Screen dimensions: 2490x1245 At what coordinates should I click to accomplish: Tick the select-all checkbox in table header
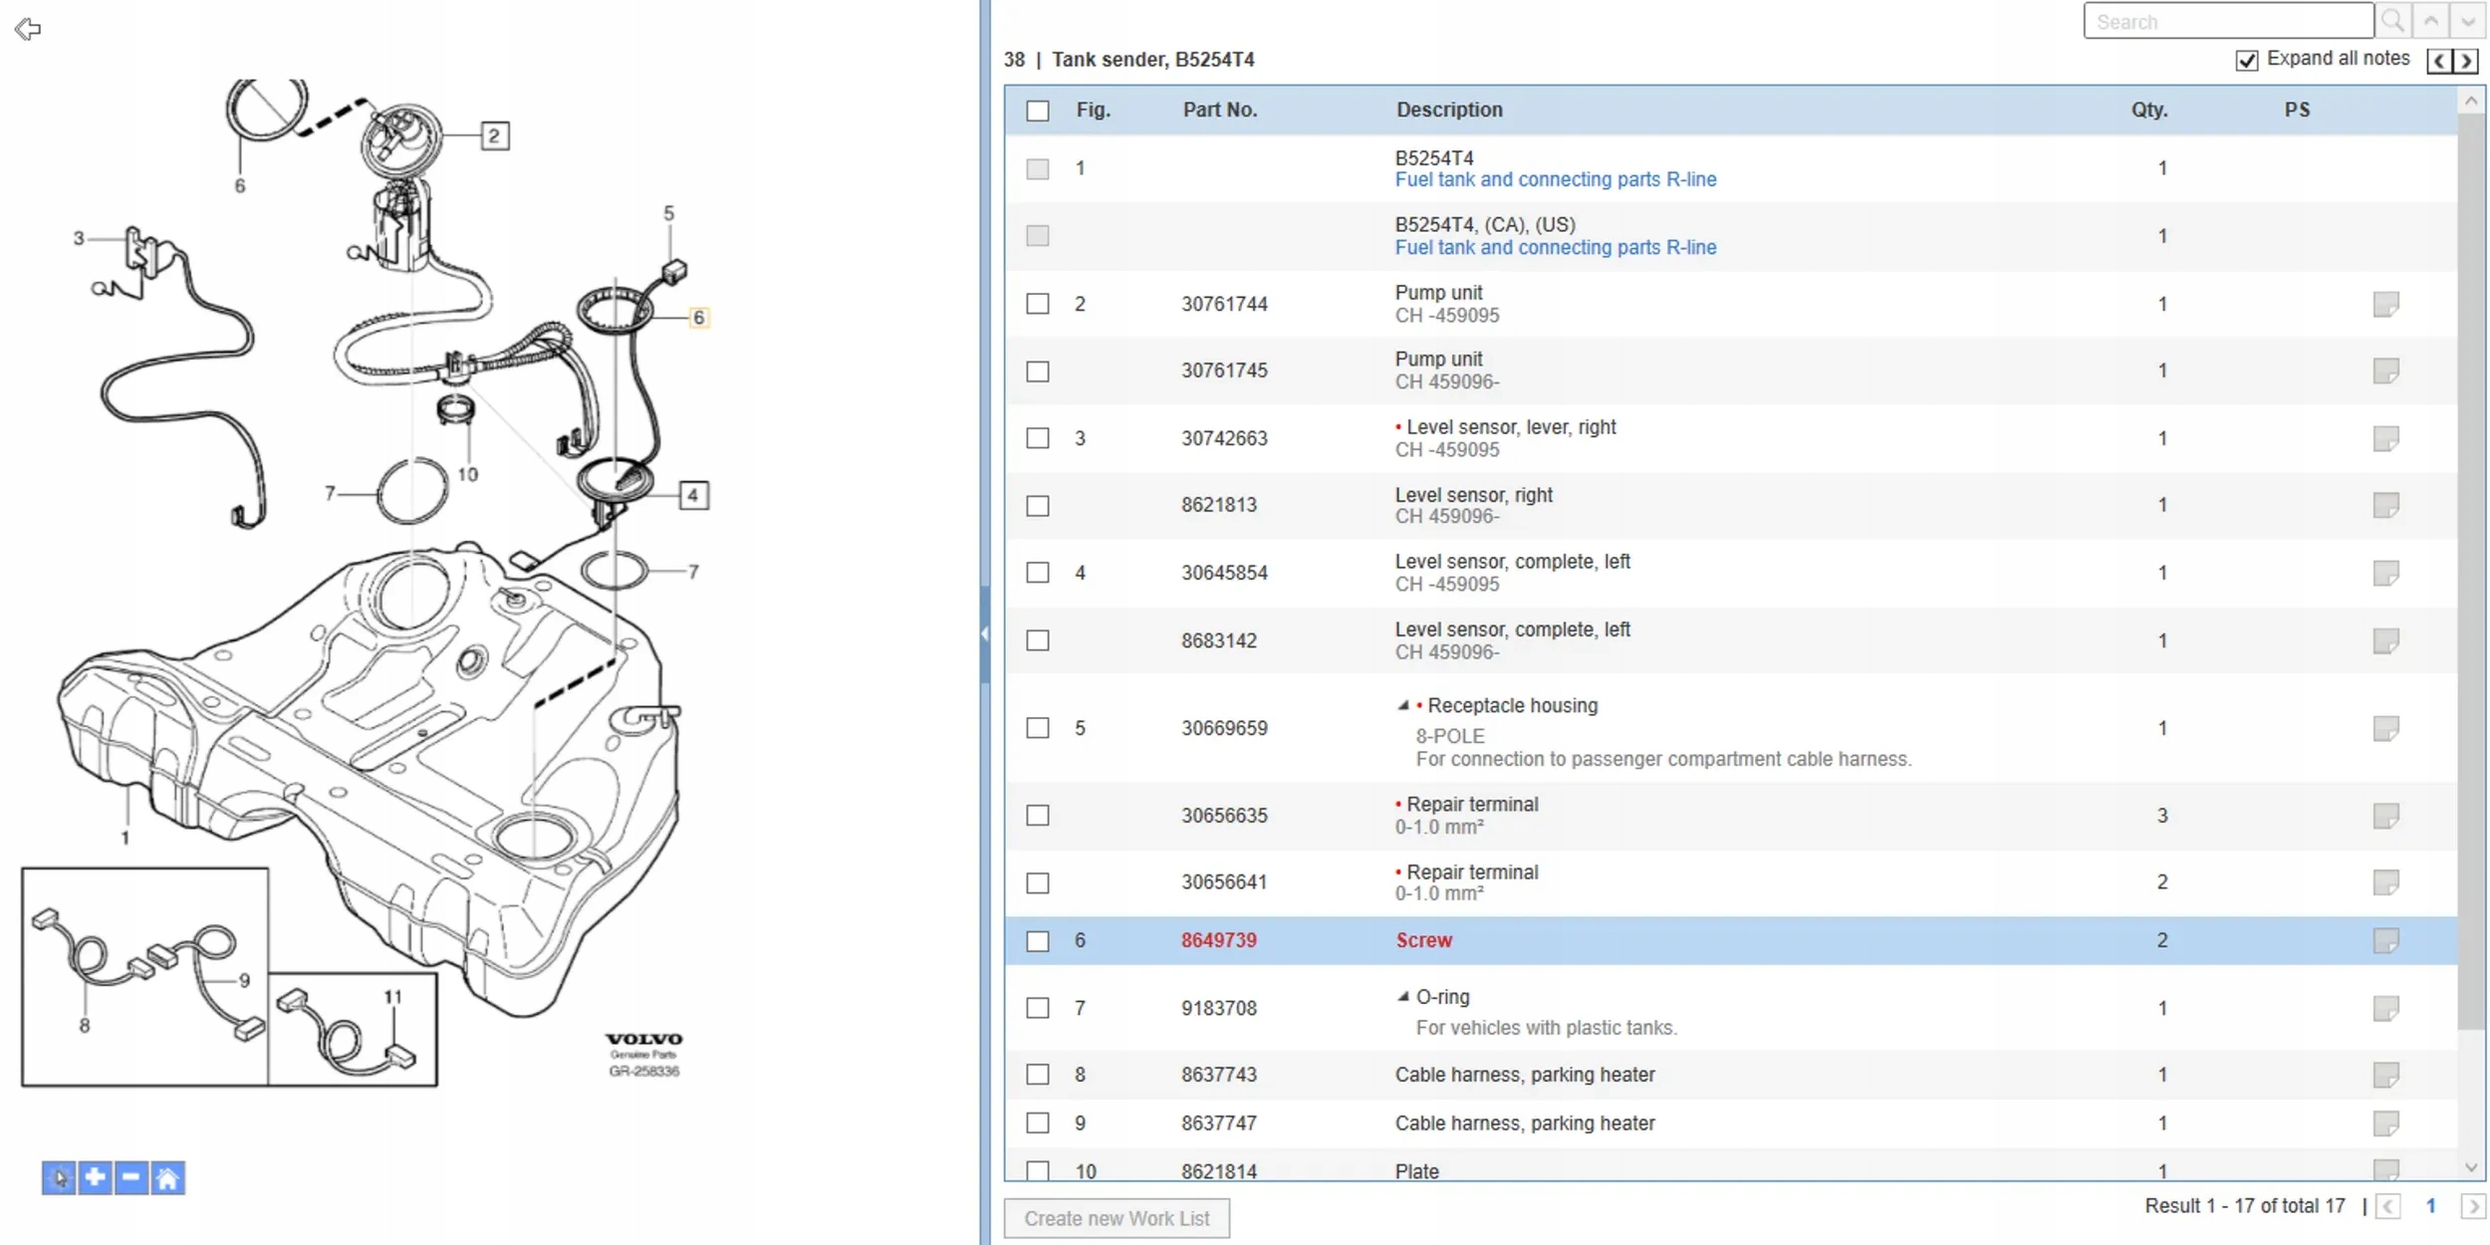pos(1038,111)
